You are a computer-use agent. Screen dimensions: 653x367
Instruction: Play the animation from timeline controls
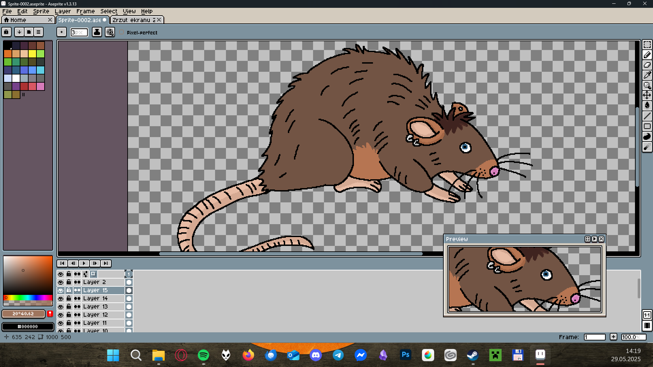[84, 263]
